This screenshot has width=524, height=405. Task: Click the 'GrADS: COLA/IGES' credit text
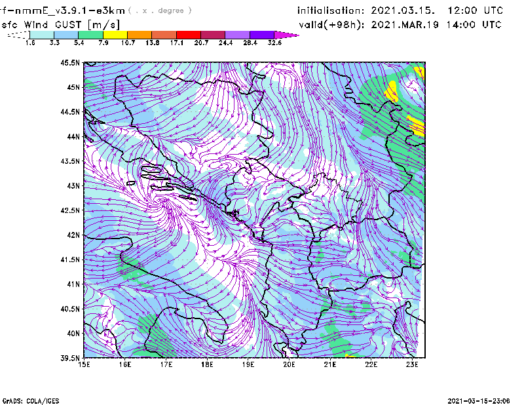pos(31,401)
